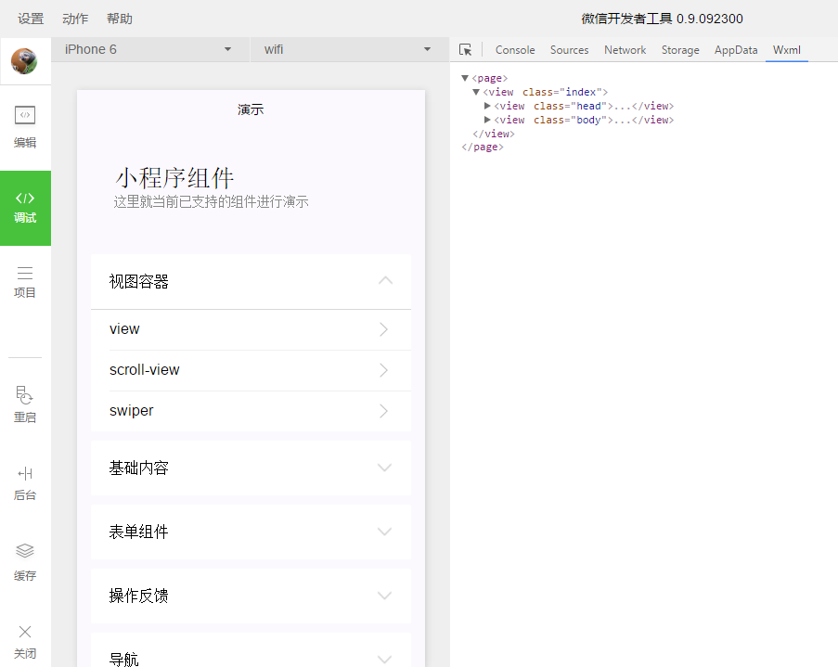
Task: Open the scroll-view component row
Action: [x=251, y=370]
